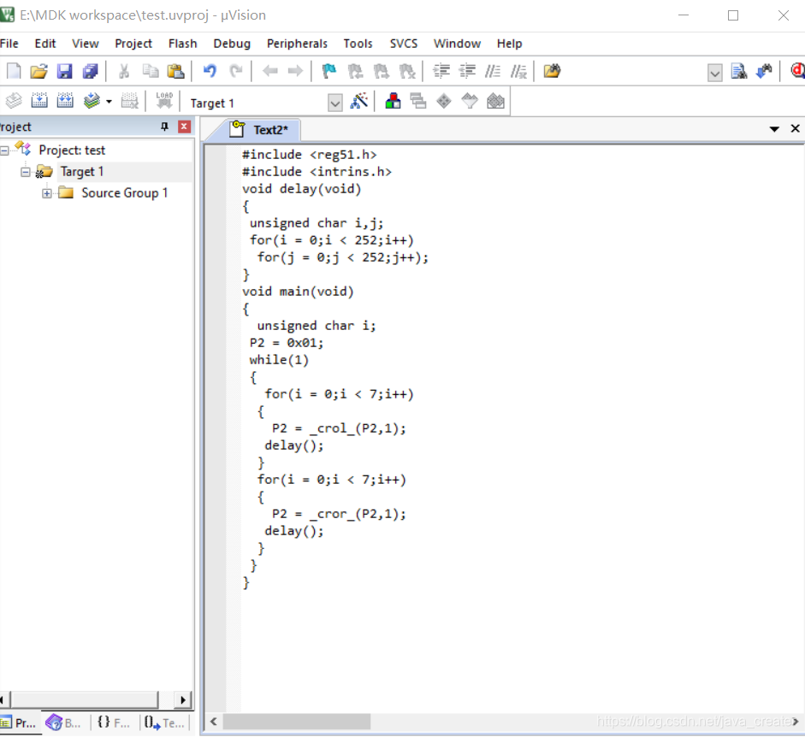Viewport: 805px width, 737px height.
Task: Translate the current file icon
Action: click(14, 101)
